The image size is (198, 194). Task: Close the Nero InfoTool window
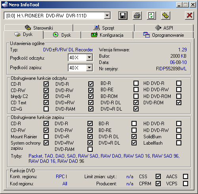(193, 5)
